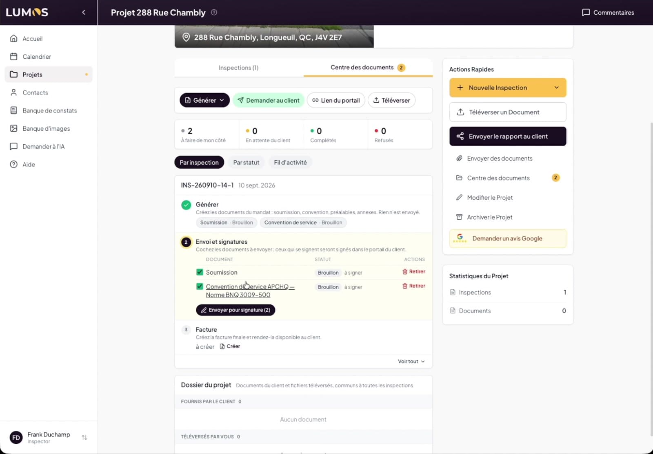Click Téléverser un Document

(508, 112)
